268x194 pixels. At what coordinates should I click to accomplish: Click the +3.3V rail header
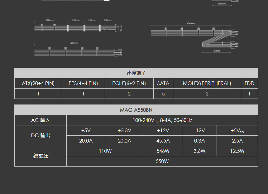(124, 130)
